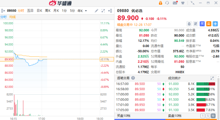
Task: Select the pencil drawing tool icon
Action: (x=97, y=11)
